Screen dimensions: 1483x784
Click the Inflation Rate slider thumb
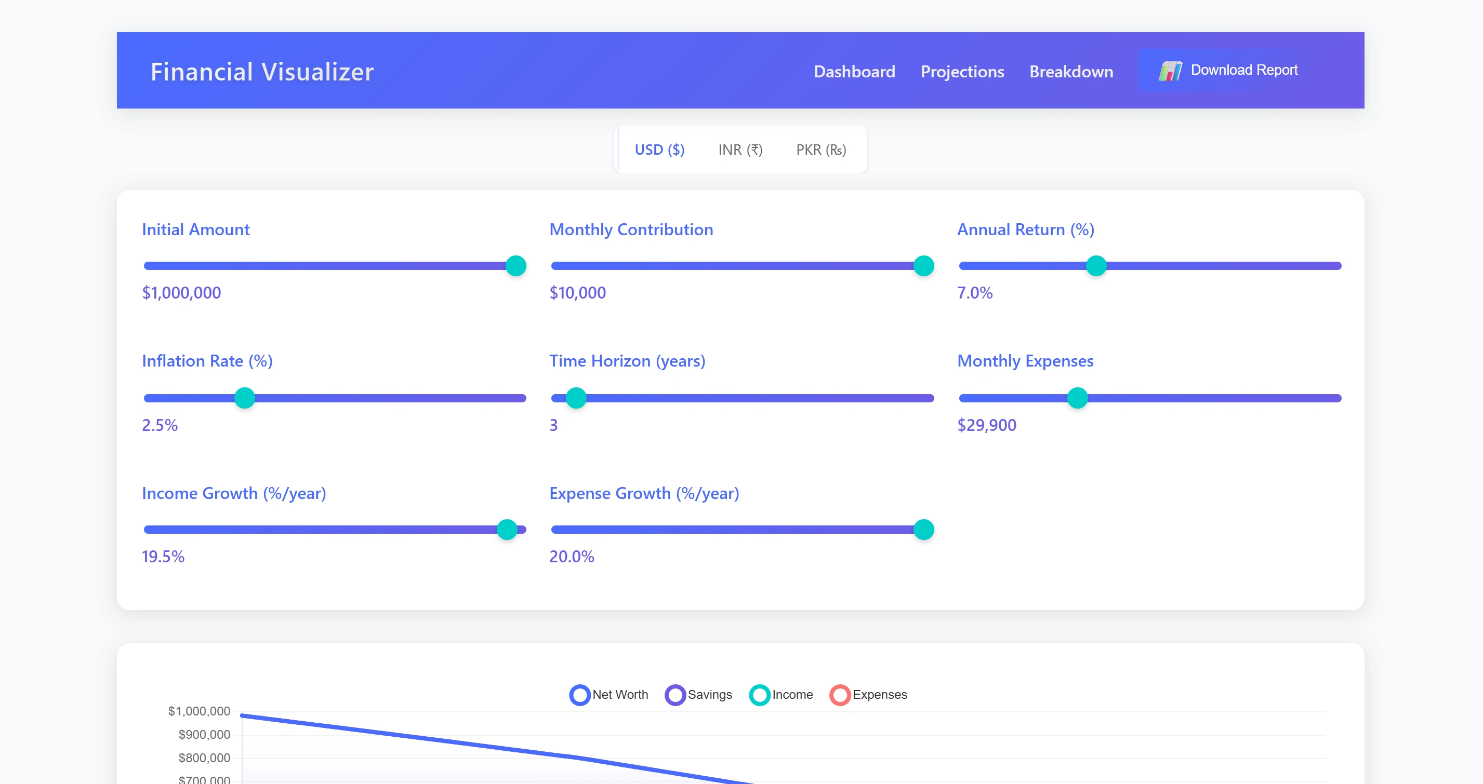point(245,398)
